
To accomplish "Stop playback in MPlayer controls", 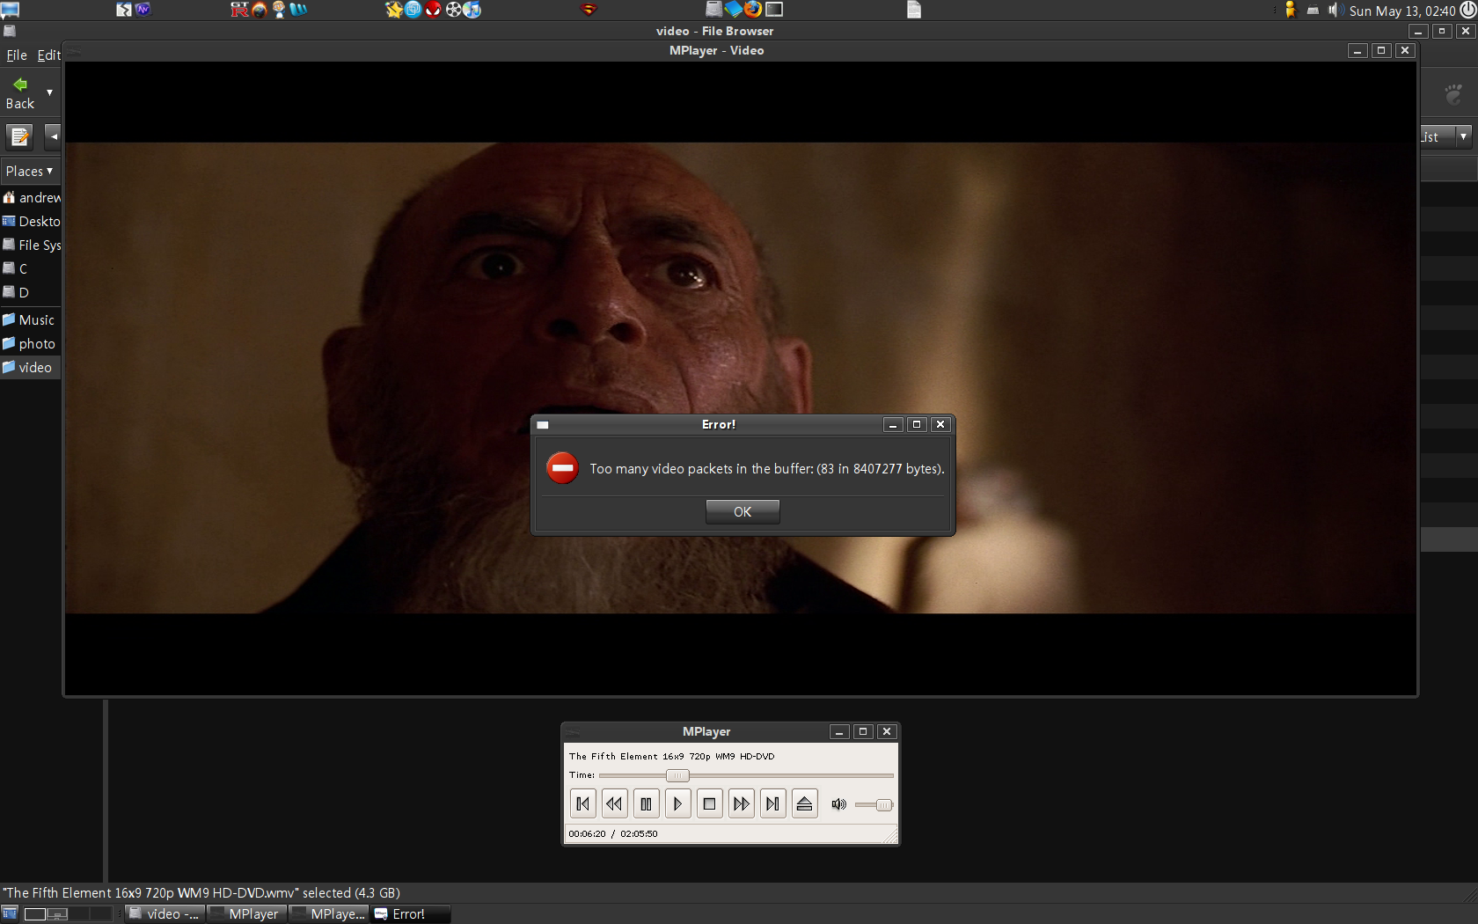I will (709, 803).
